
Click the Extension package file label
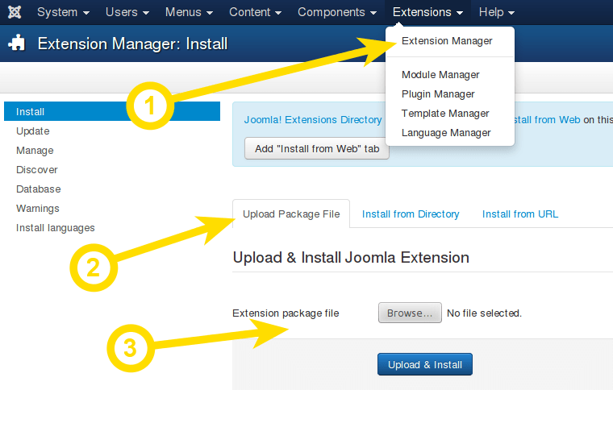286,313
